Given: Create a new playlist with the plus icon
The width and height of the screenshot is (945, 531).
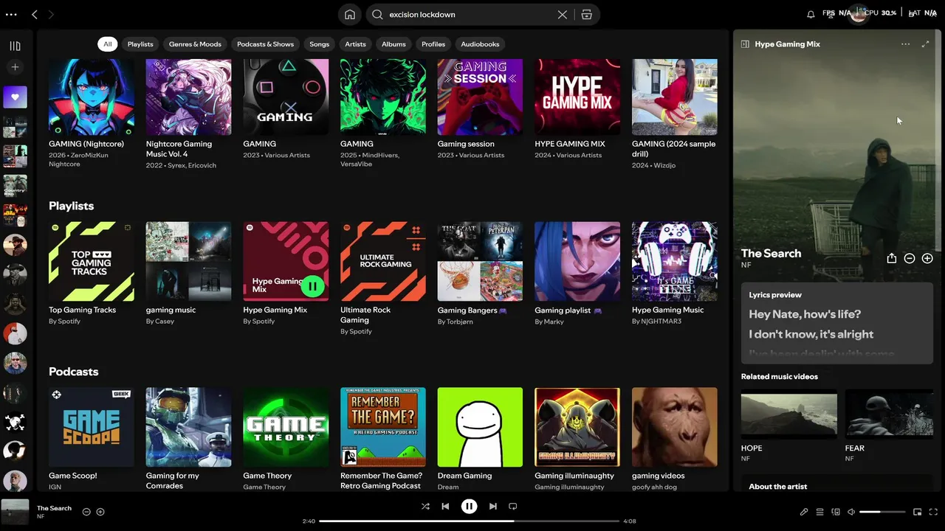Looking at the screenshot, I should tap(15, 67).
